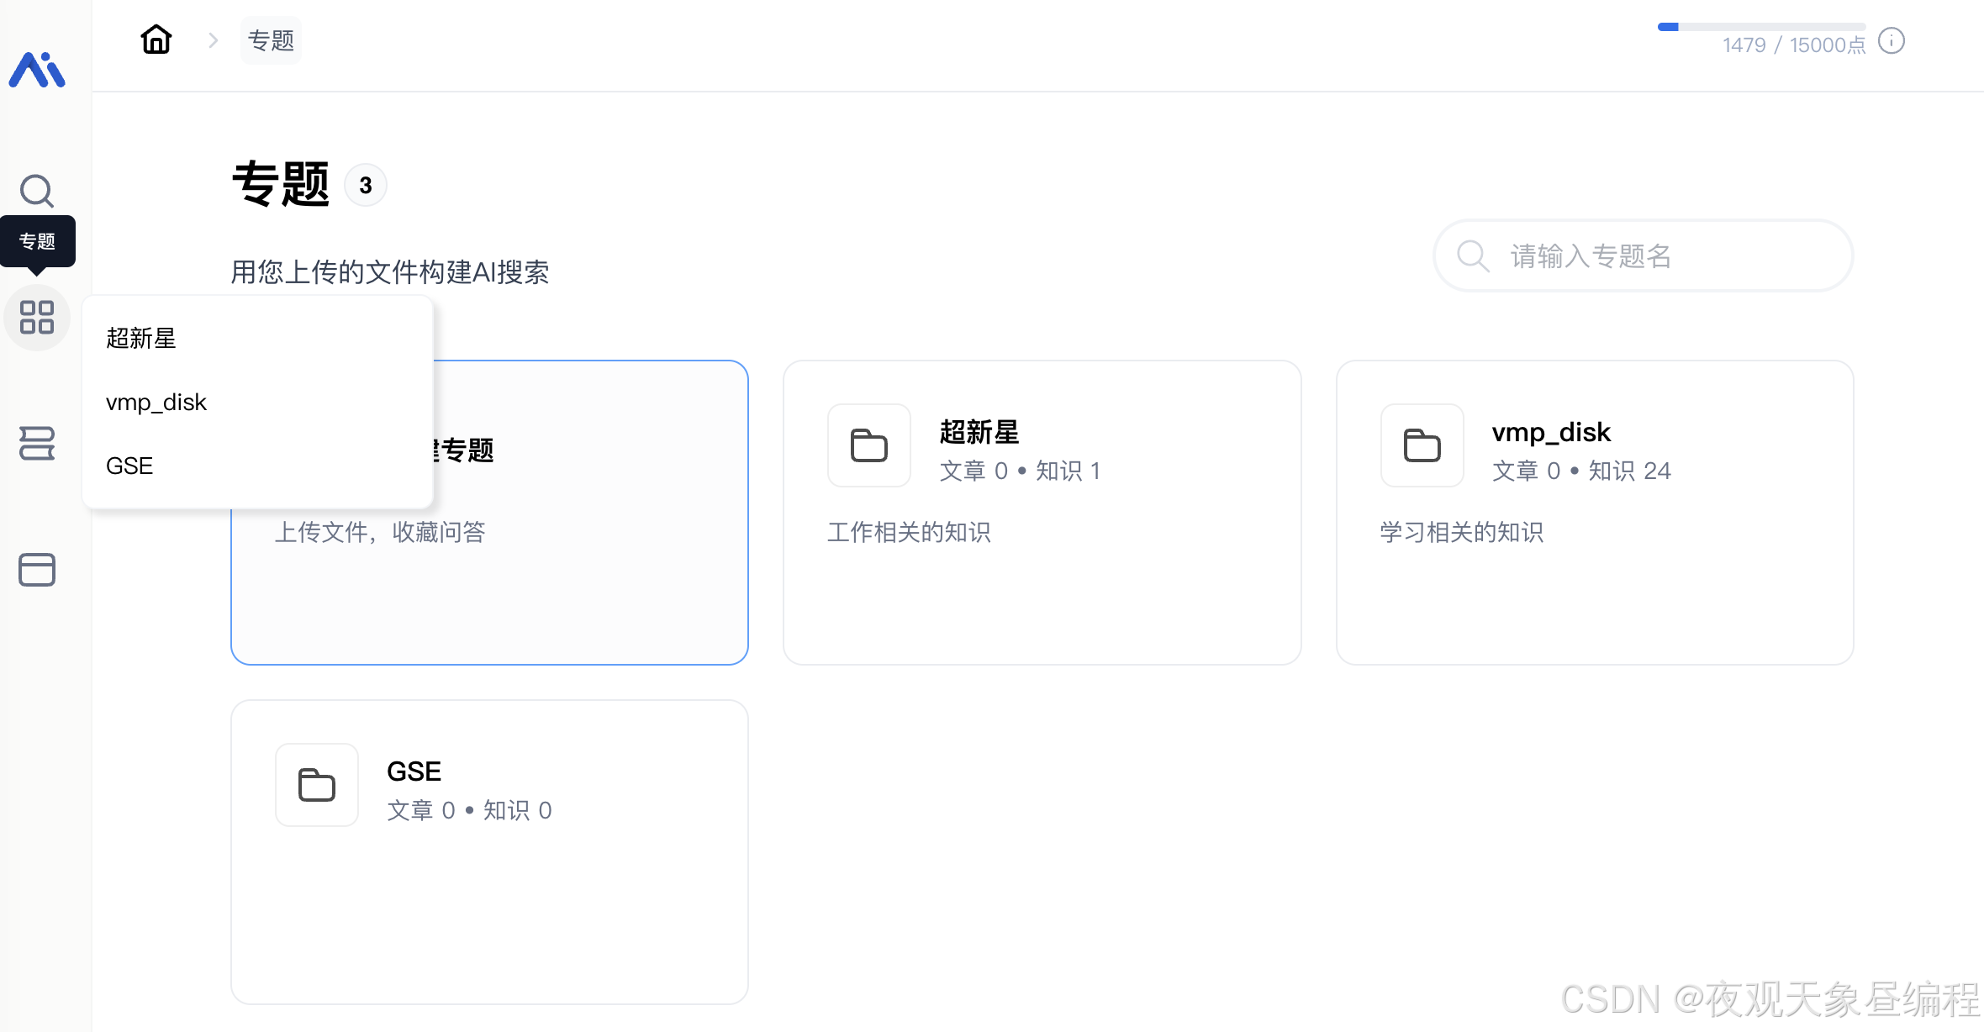Select 超新星 in the popup menu

click(141, 338)
